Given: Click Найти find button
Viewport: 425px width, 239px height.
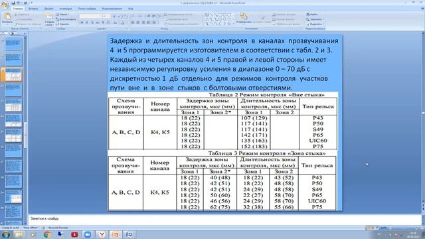Looking at the screenshot, I should pos(312,15).
